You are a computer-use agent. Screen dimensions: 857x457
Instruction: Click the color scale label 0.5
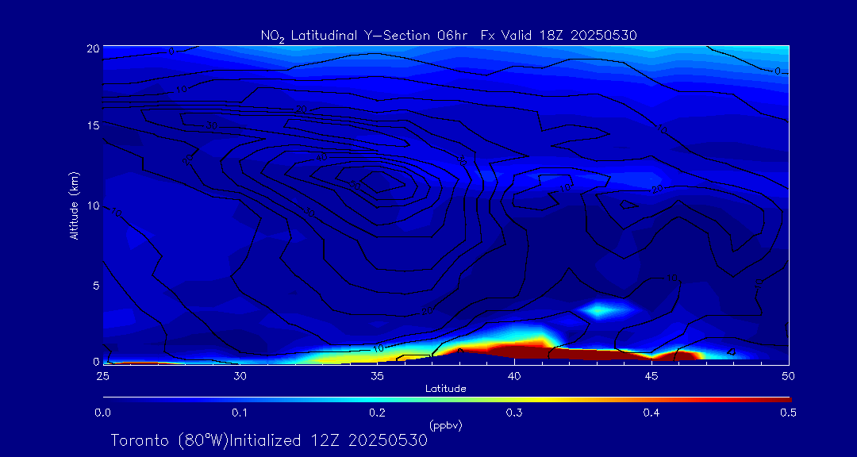tap(789, 413)
